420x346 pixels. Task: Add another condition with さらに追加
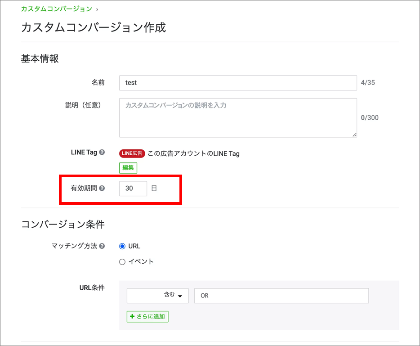tap(147, 316)
